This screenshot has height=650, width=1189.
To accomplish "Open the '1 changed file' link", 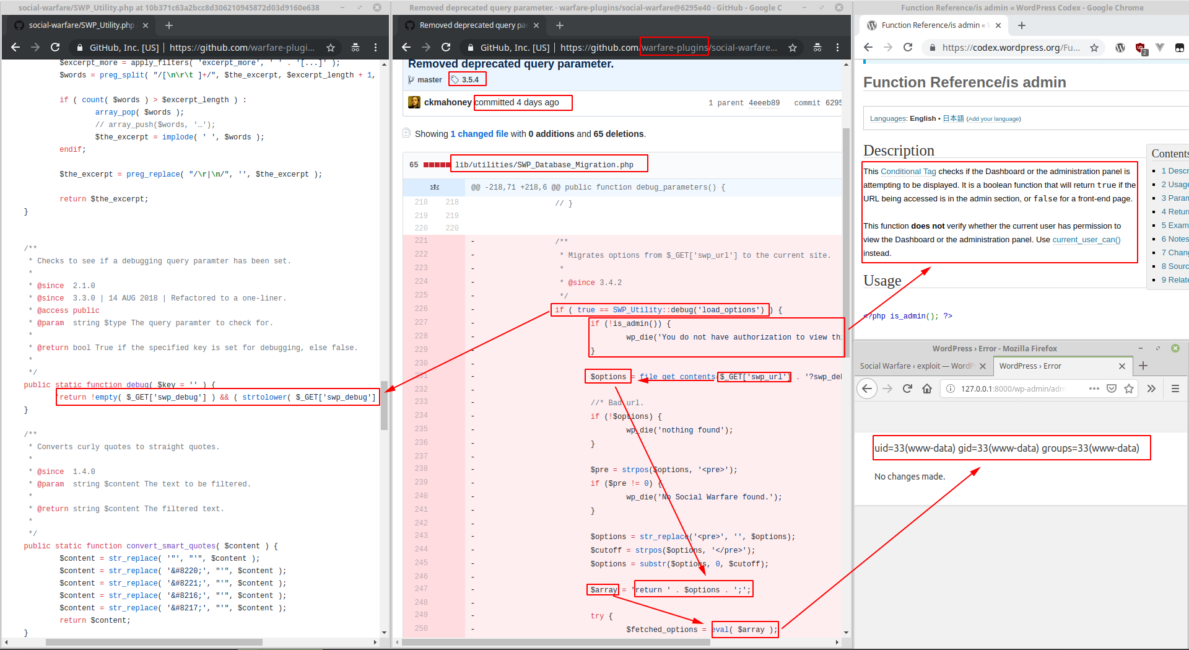I will click(479, 134).
